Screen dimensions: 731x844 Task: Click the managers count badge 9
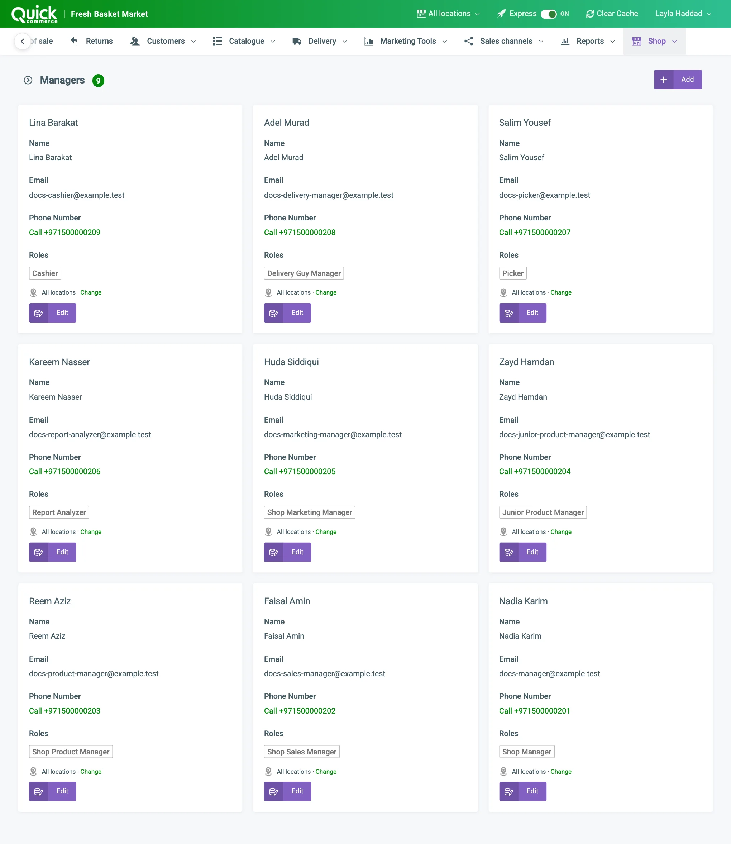pos(98,80)
